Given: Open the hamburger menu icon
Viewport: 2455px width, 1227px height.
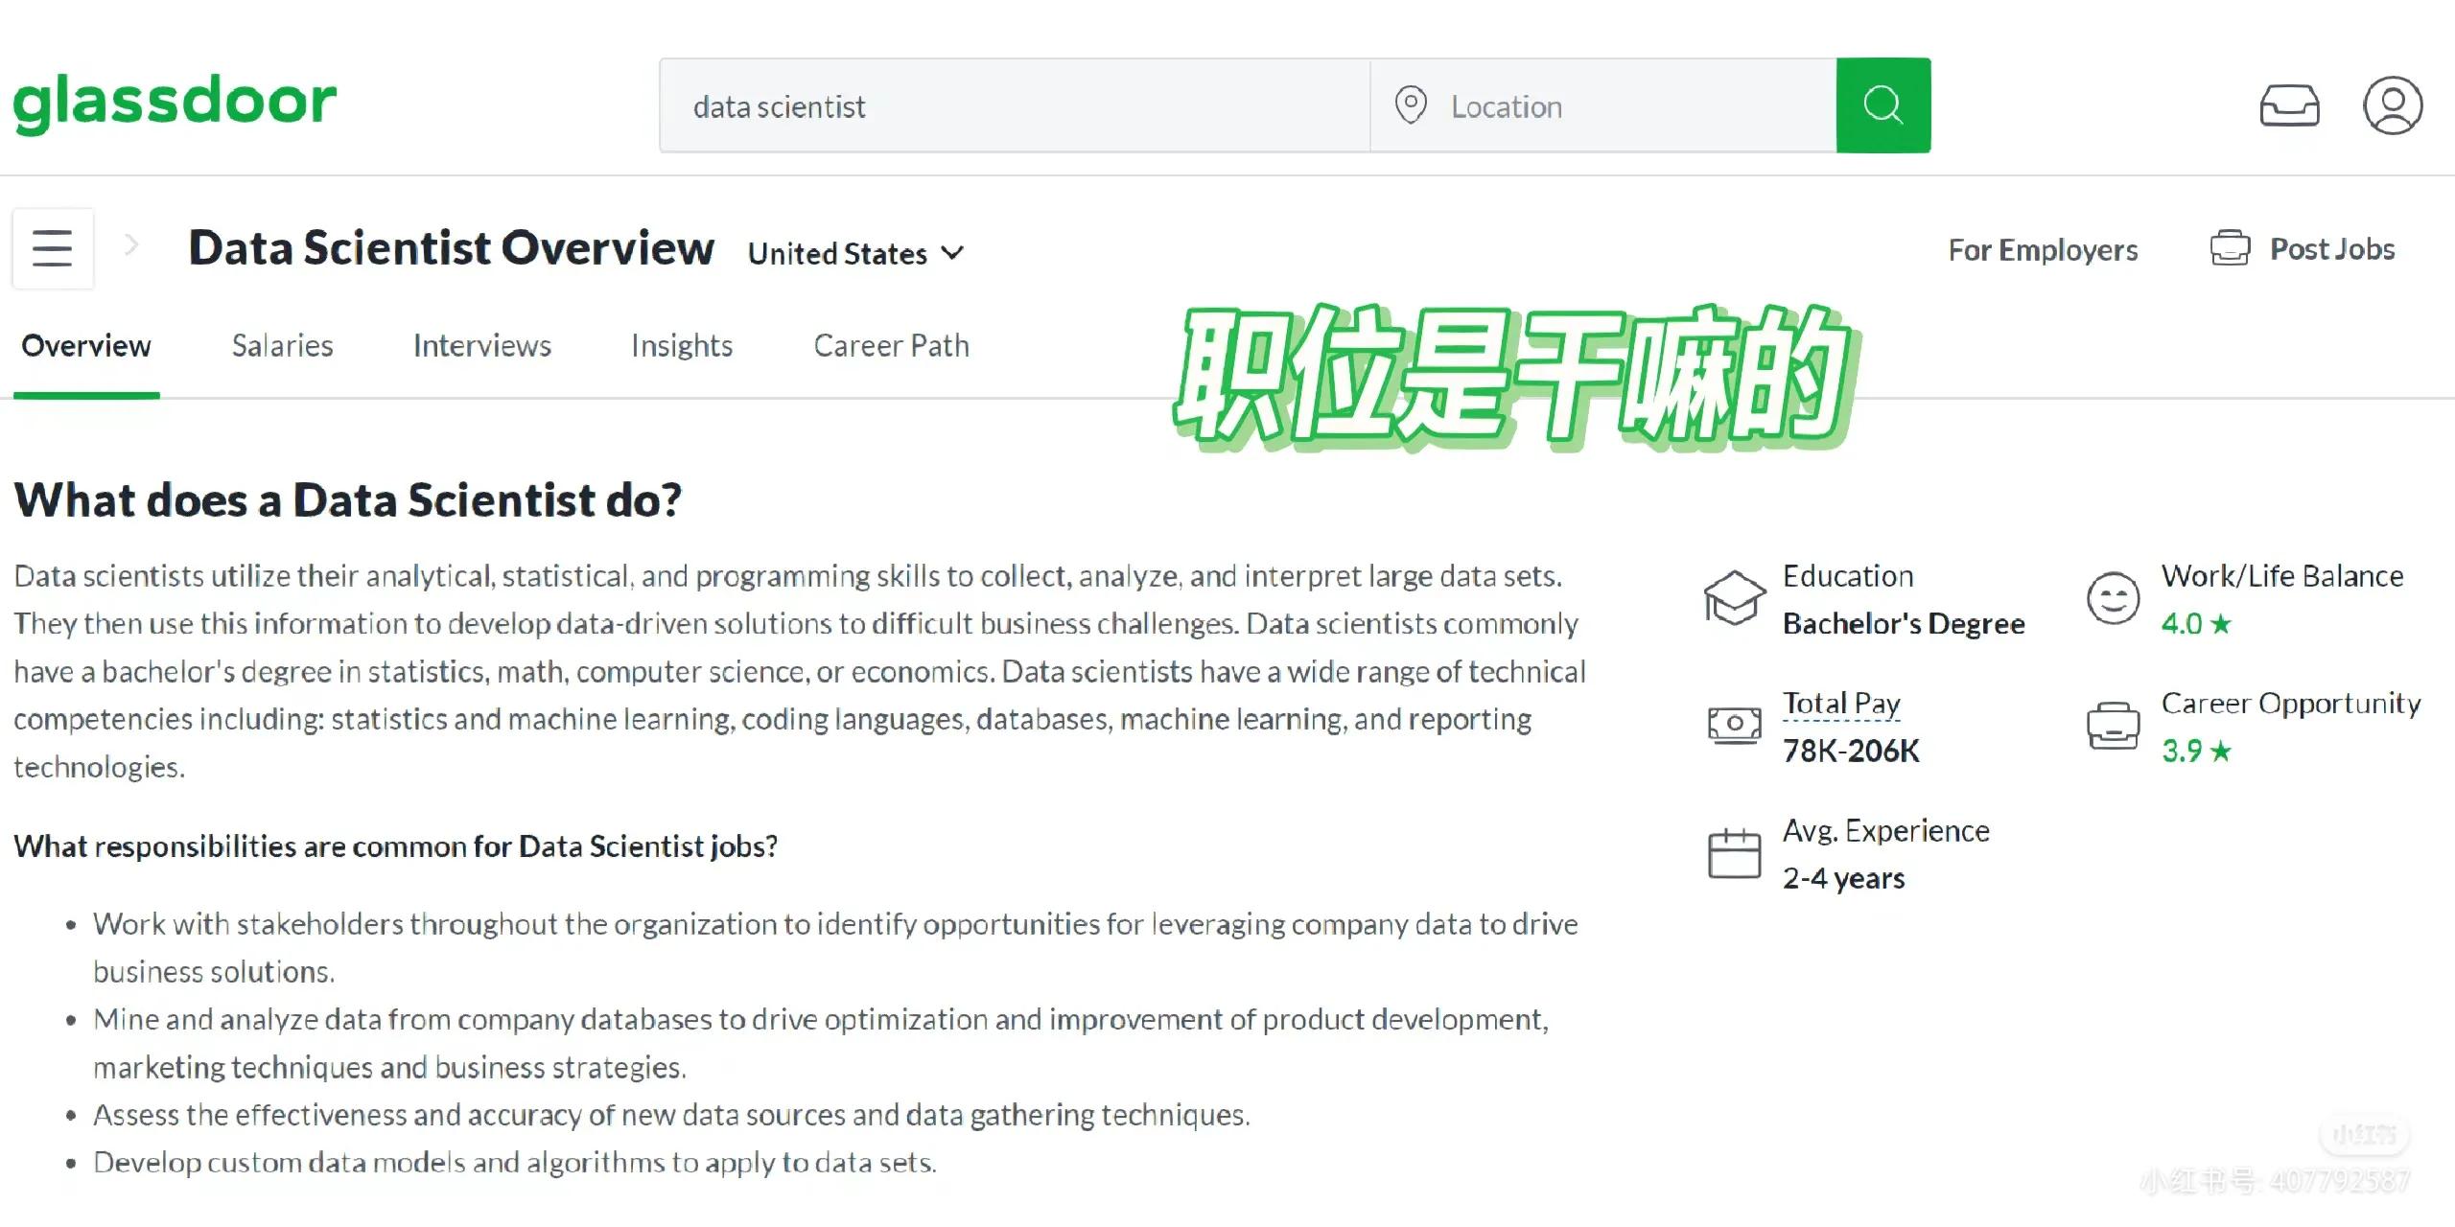Looking at the screenshot, I should pos(53,248).
